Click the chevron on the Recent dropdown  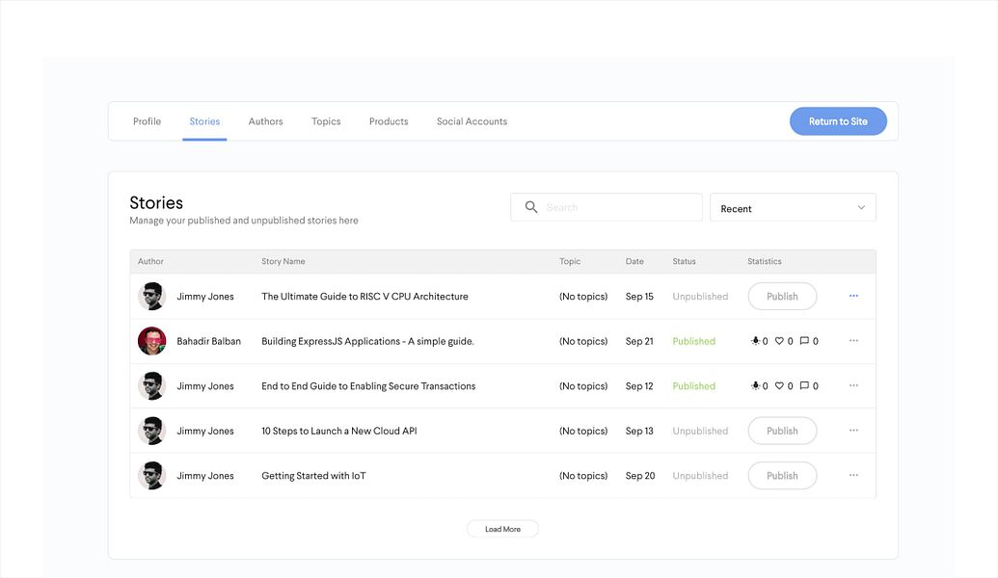[x=861, y=207]
